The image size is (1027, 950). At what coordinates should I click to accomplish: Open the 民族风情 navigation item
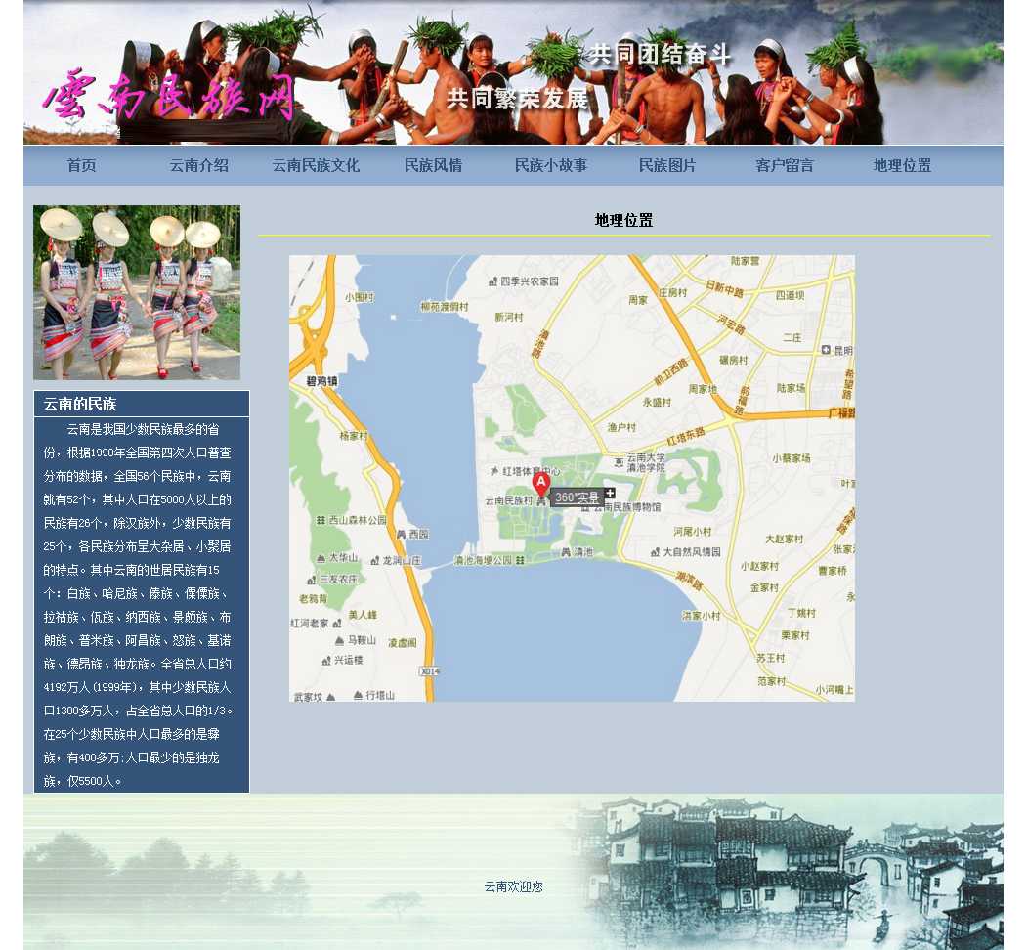click(433, 166)
